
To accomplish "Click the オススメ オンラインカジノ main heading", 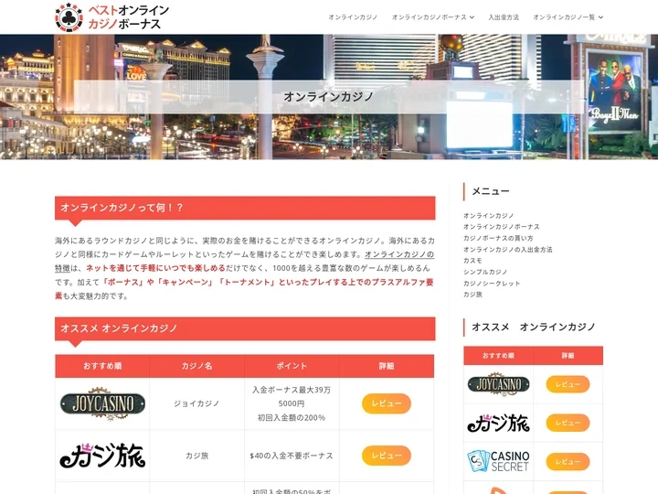I will tap(245, 328).
